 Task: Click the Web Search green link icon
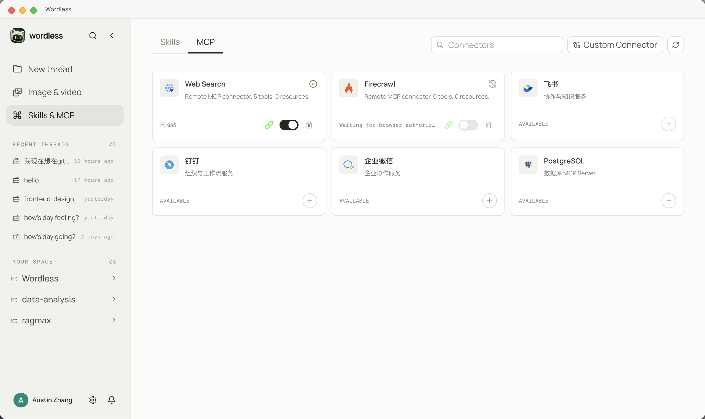269,125
